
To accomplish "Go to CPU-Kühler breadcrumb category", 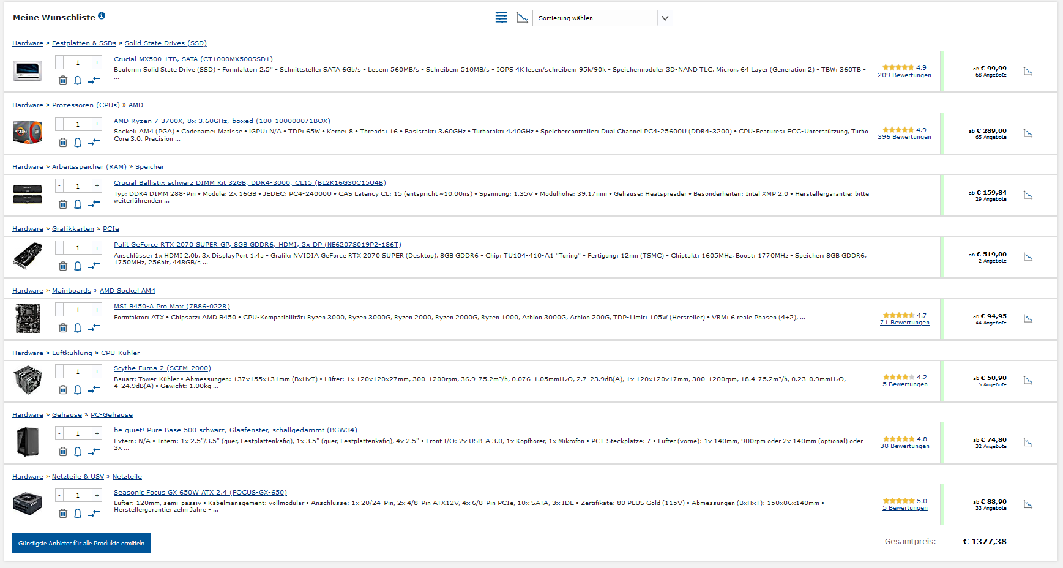I will pyautogui.click(x=120, y=353).
